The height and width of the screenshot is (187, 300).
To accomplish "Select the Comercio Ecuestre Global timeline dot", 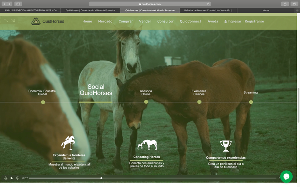I will click(43, 102).
